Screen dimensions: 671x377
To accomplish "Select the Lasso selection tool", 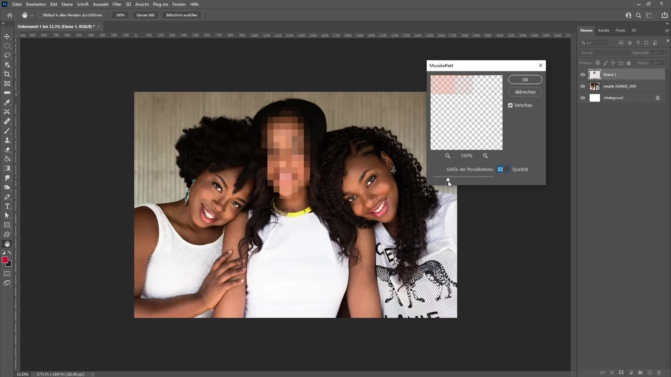I will pos(7,55).
